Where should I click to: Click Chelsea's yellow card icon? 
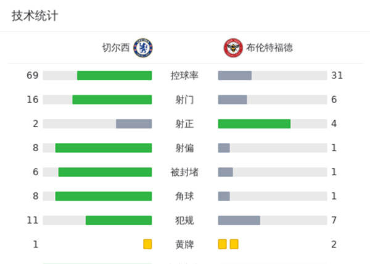tap(147, 244)
